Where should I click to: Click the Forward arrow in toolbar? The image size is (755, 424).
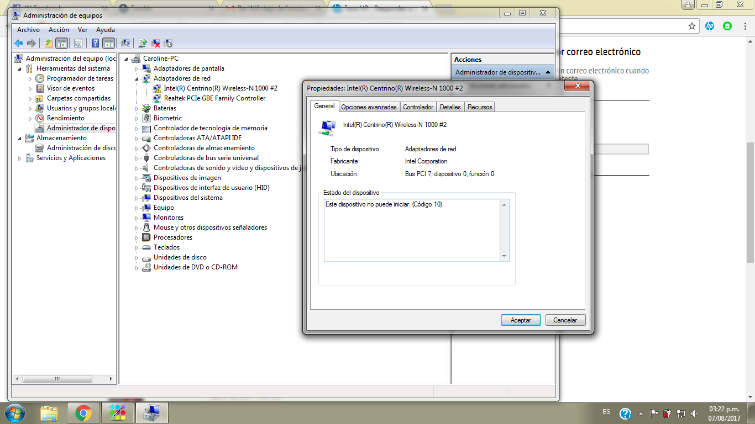coord(32,43)
